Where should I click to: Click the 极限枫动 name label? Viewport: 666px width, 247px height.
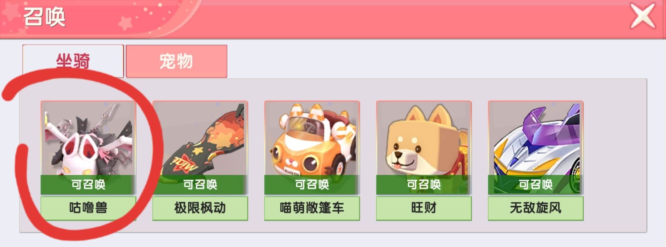[x=200, y=208]
